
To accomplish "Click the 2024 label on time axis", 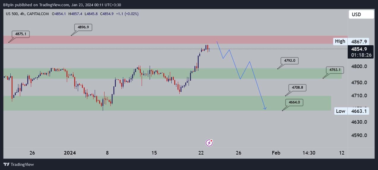I will 70,153.
